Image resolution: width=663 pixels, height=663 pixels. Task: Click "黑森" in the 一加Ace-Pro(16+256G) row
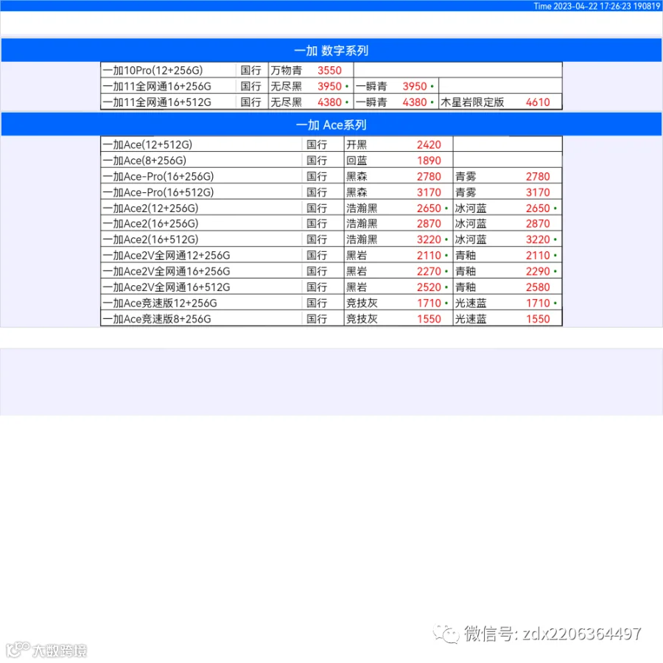pyautogui.click(x=357, y=176)
